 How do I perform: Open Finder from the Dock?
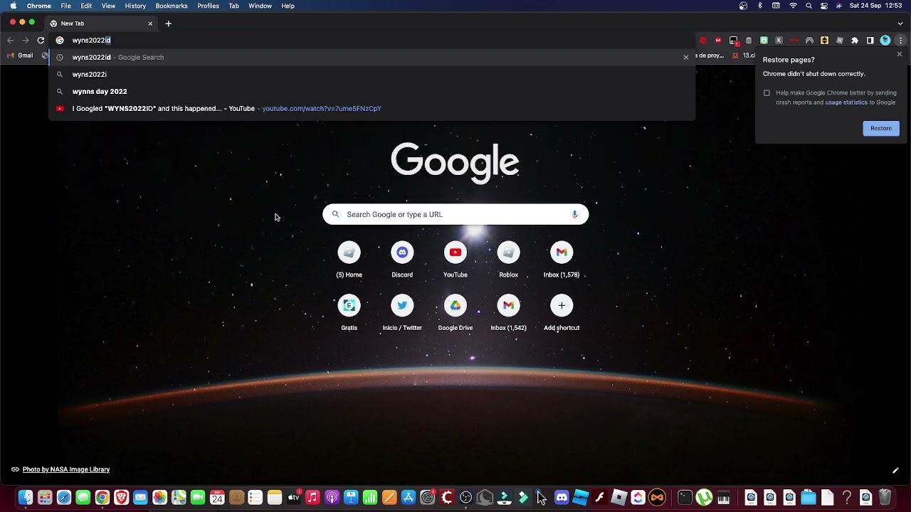click(x=26, y=498)
